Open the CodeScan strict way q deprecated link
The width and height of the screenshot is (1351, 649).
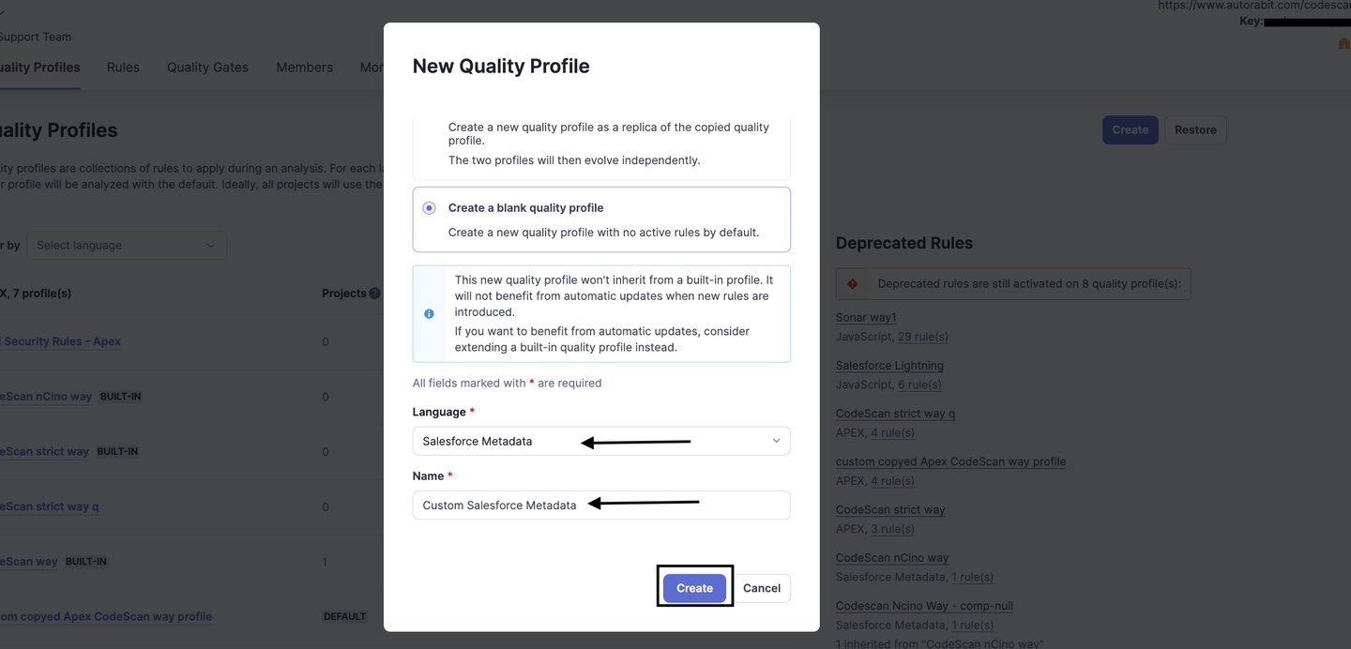point(895,414)
